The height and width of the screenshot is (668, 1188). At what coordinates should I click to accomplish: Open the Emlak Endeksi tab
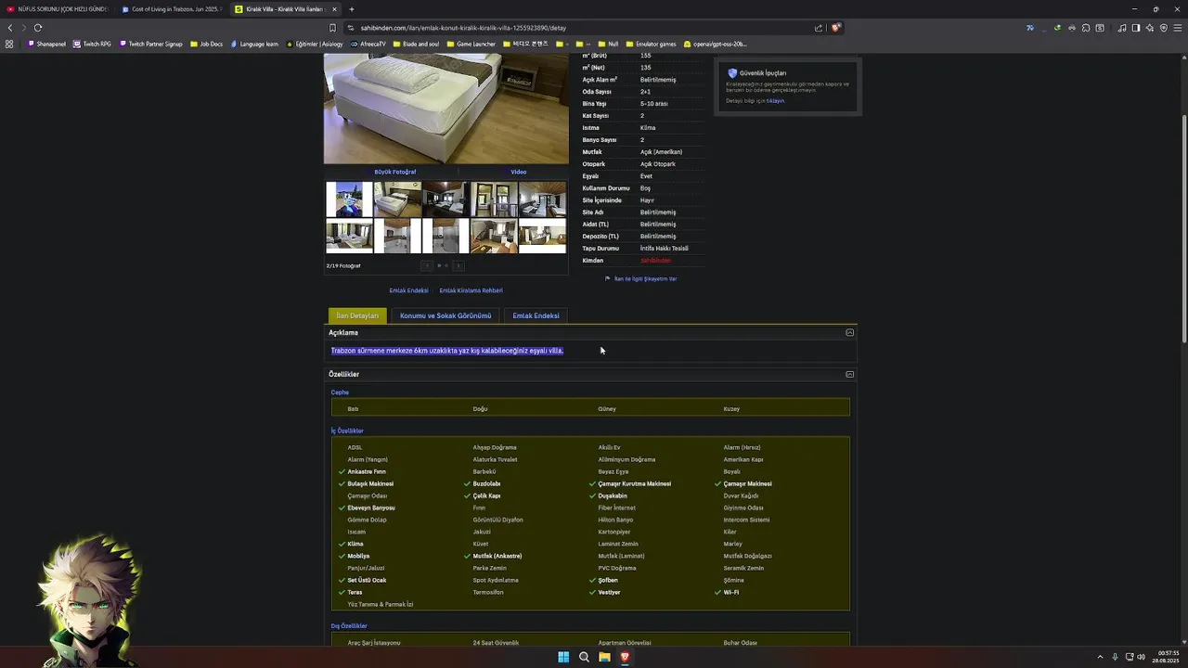coord(536,315)
